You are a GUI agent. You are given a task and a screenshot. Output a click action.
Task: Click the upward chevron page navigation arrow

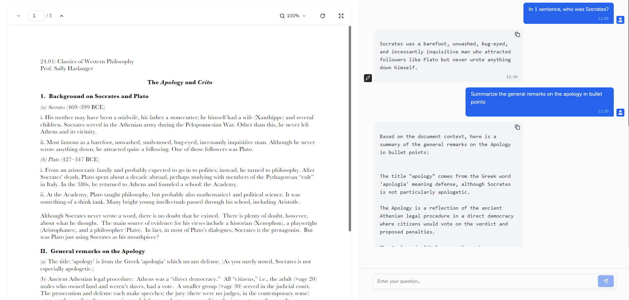tap(62, 16)
